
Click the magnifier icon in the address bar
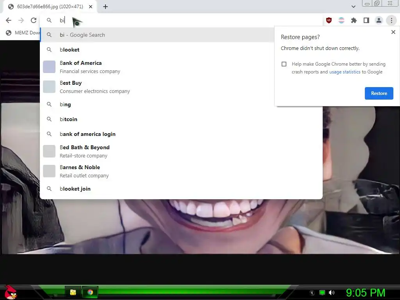point(49,20)
